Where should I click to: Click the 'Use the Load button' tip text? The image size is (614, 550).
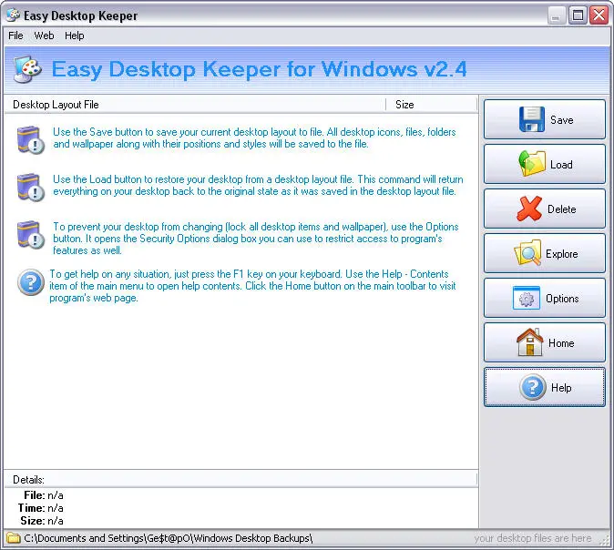pos(258,185)
